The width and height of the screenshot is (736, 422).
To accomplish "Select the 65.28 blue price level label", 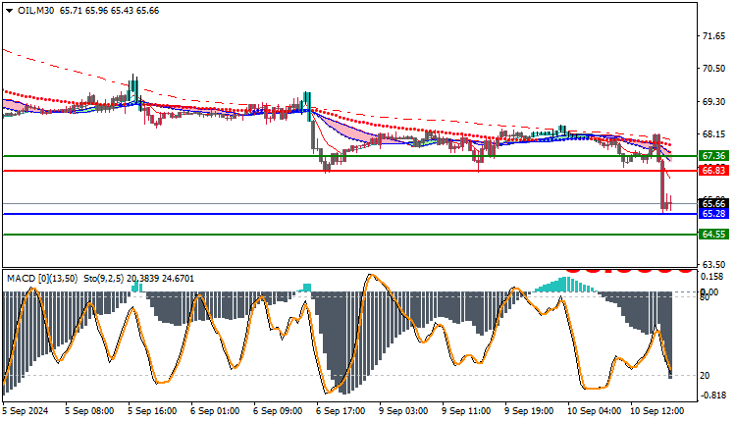I will pos(714,214).
